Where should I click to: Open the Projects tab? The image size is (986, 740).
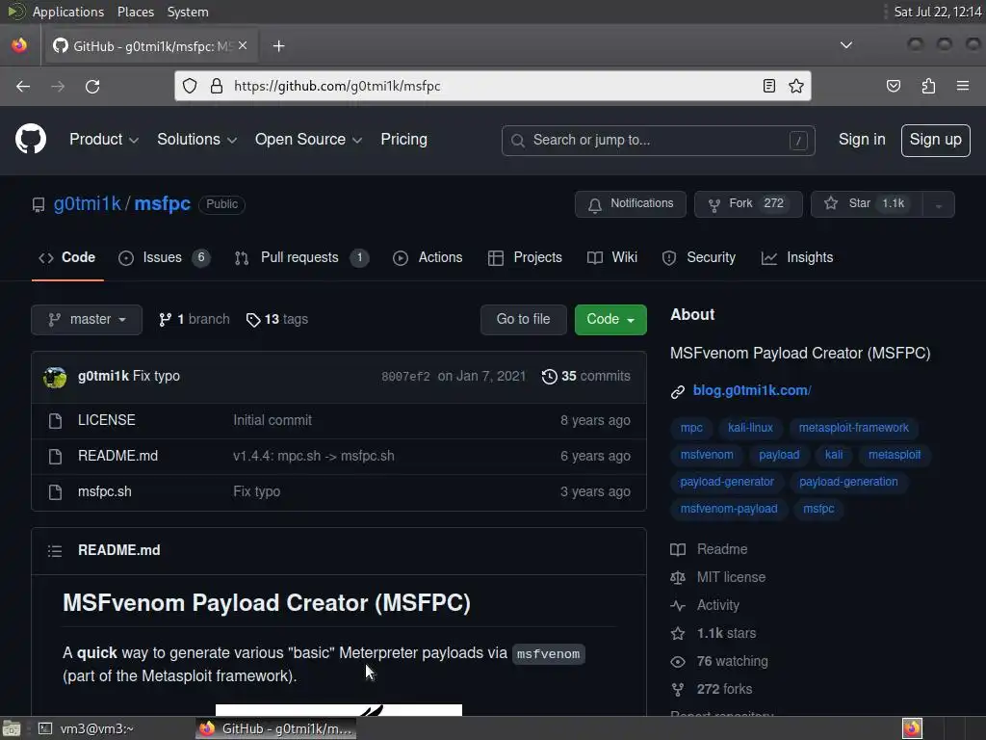click(x=525, y=257)
